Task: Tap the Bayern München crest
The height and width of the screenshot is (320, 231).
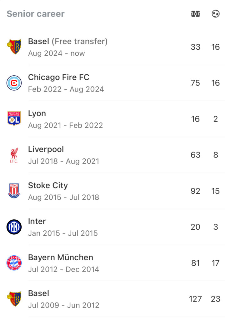Action: (x=14, y=263)
